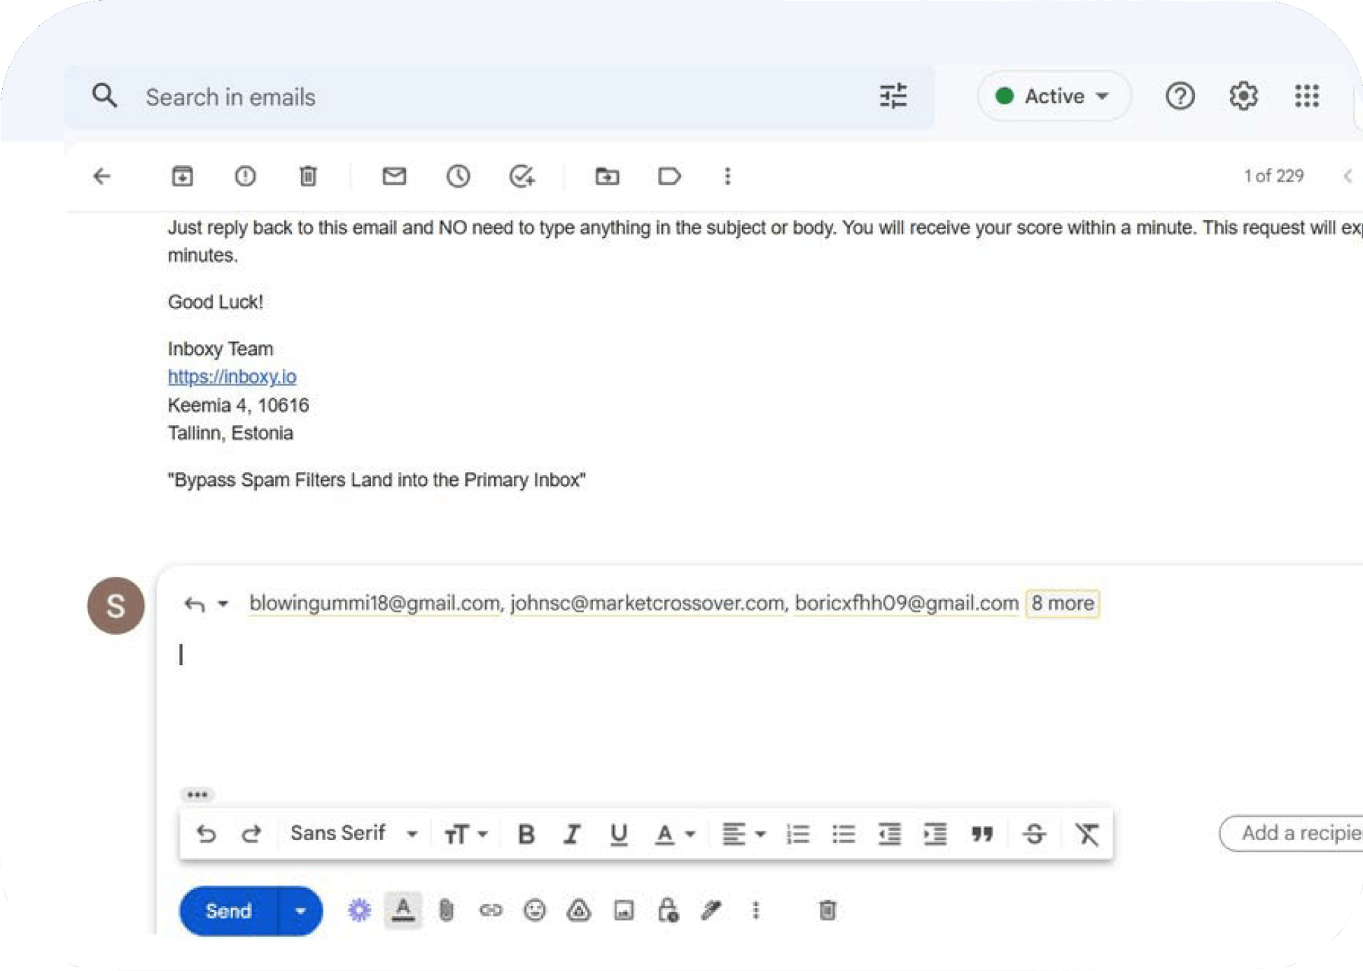1363x971 pixels.
Task: Go back to inbox arrow
Action: point(102,176)
